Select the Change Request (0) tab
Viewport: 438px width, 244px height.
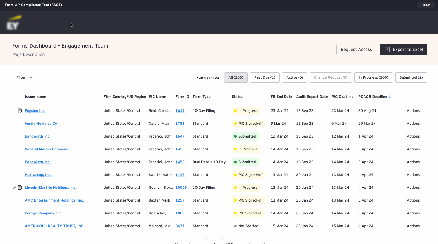point(331,77)
